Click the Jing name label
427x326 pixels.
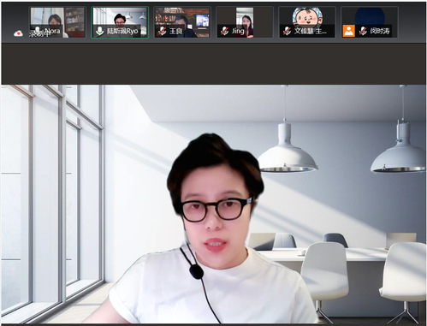tap(238, 31)
